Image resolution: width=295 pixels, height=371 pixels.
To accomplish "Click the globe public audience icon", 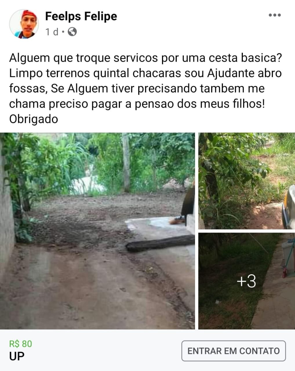I will 72,31.
